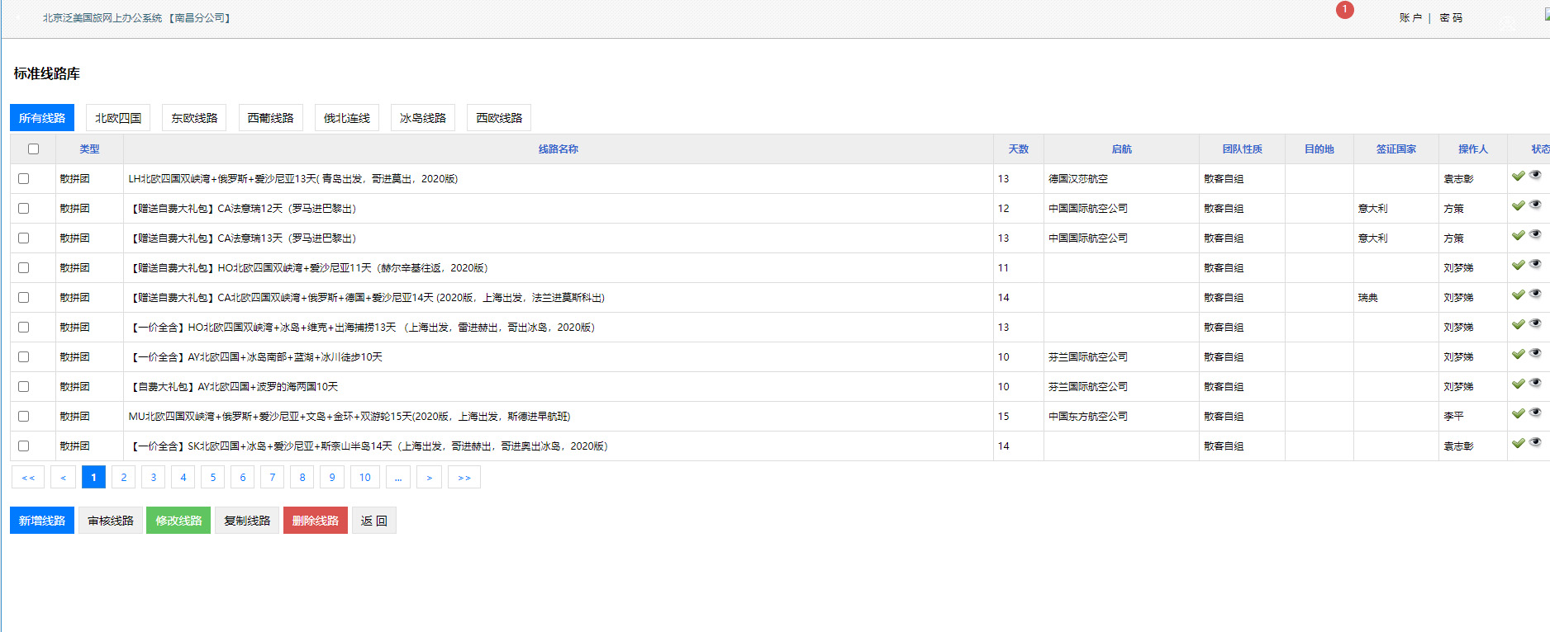Image resolution: width=1550 pixels, height=632 pixels.
Task: Select the 冰岛线路 tab
Action: point(423,118)
